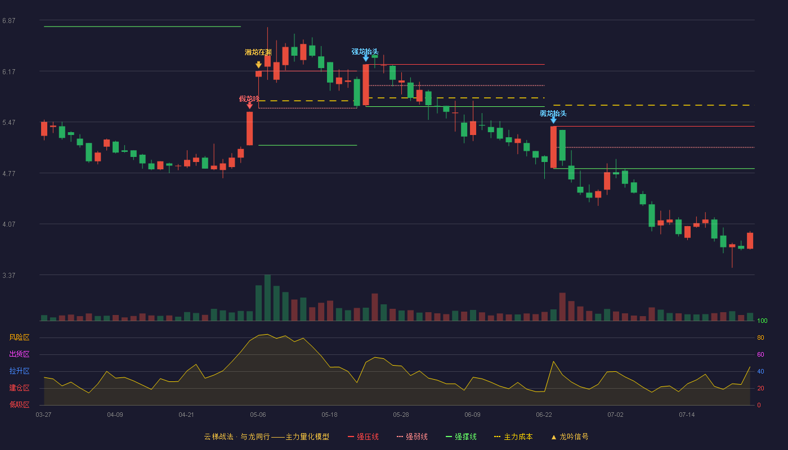
Task: Select the 龙吟信号 legend label
Action: click(x=574, y=437)
